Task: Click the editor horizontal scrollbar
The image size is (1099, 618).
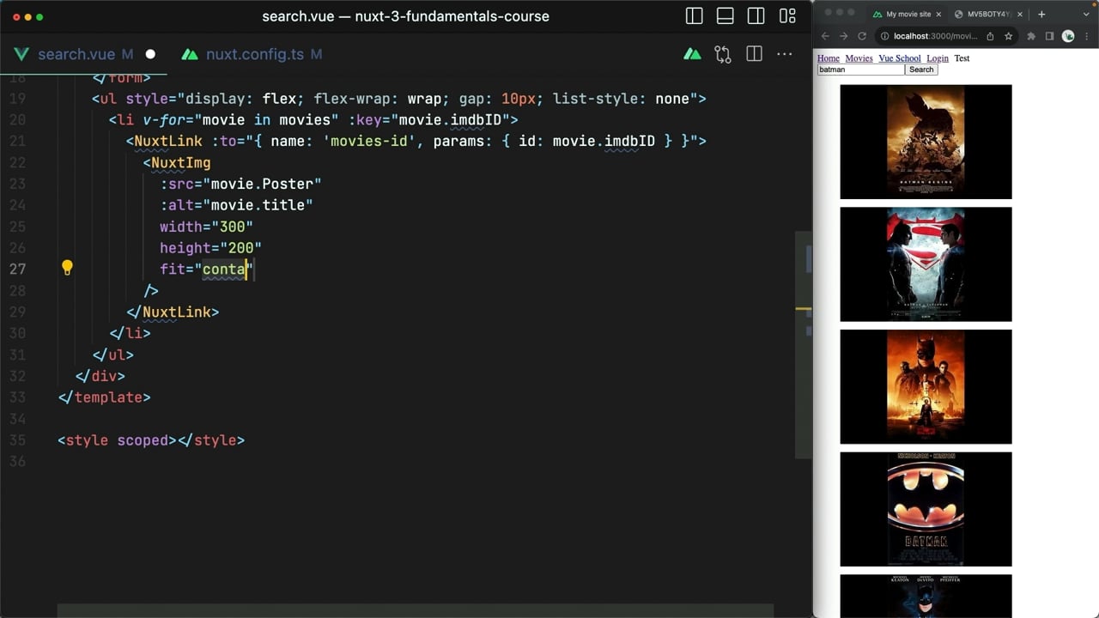Action: (416, 610)
